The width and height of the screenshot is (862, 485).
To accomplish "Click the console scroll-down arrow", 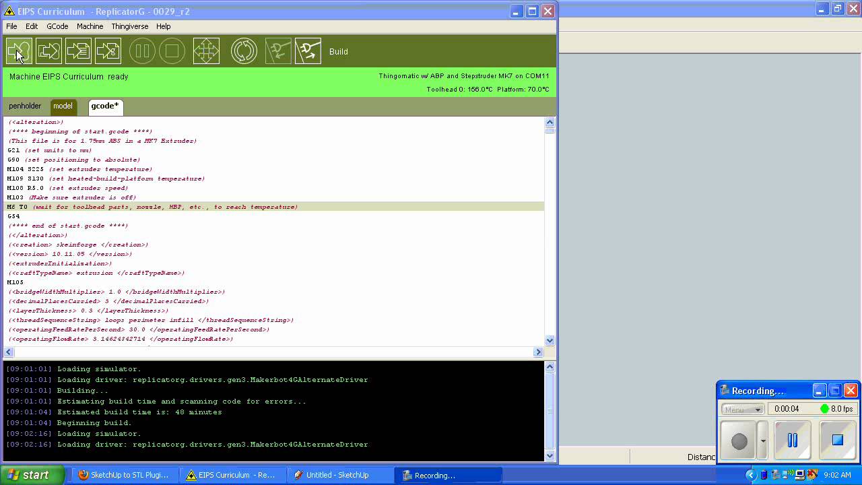I will click(x=550, y=455).
